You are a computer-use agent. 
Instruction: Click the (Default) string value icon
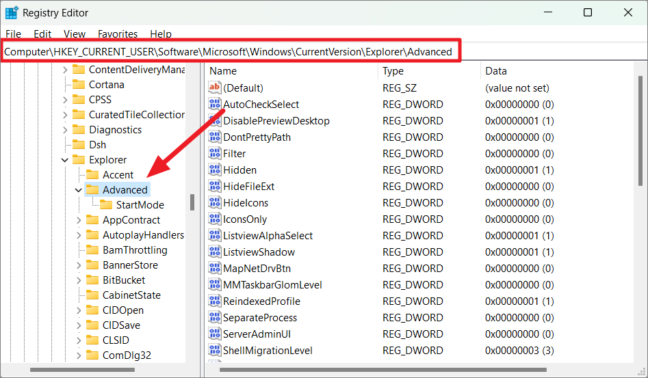coord(214,87)
